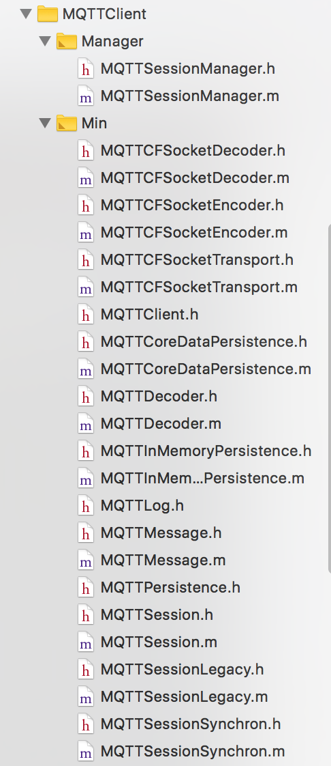The height and width of the screenshot is (766, 331).
Task: Click the h icon beside MQTTLog.h
Action: [86, 506]
